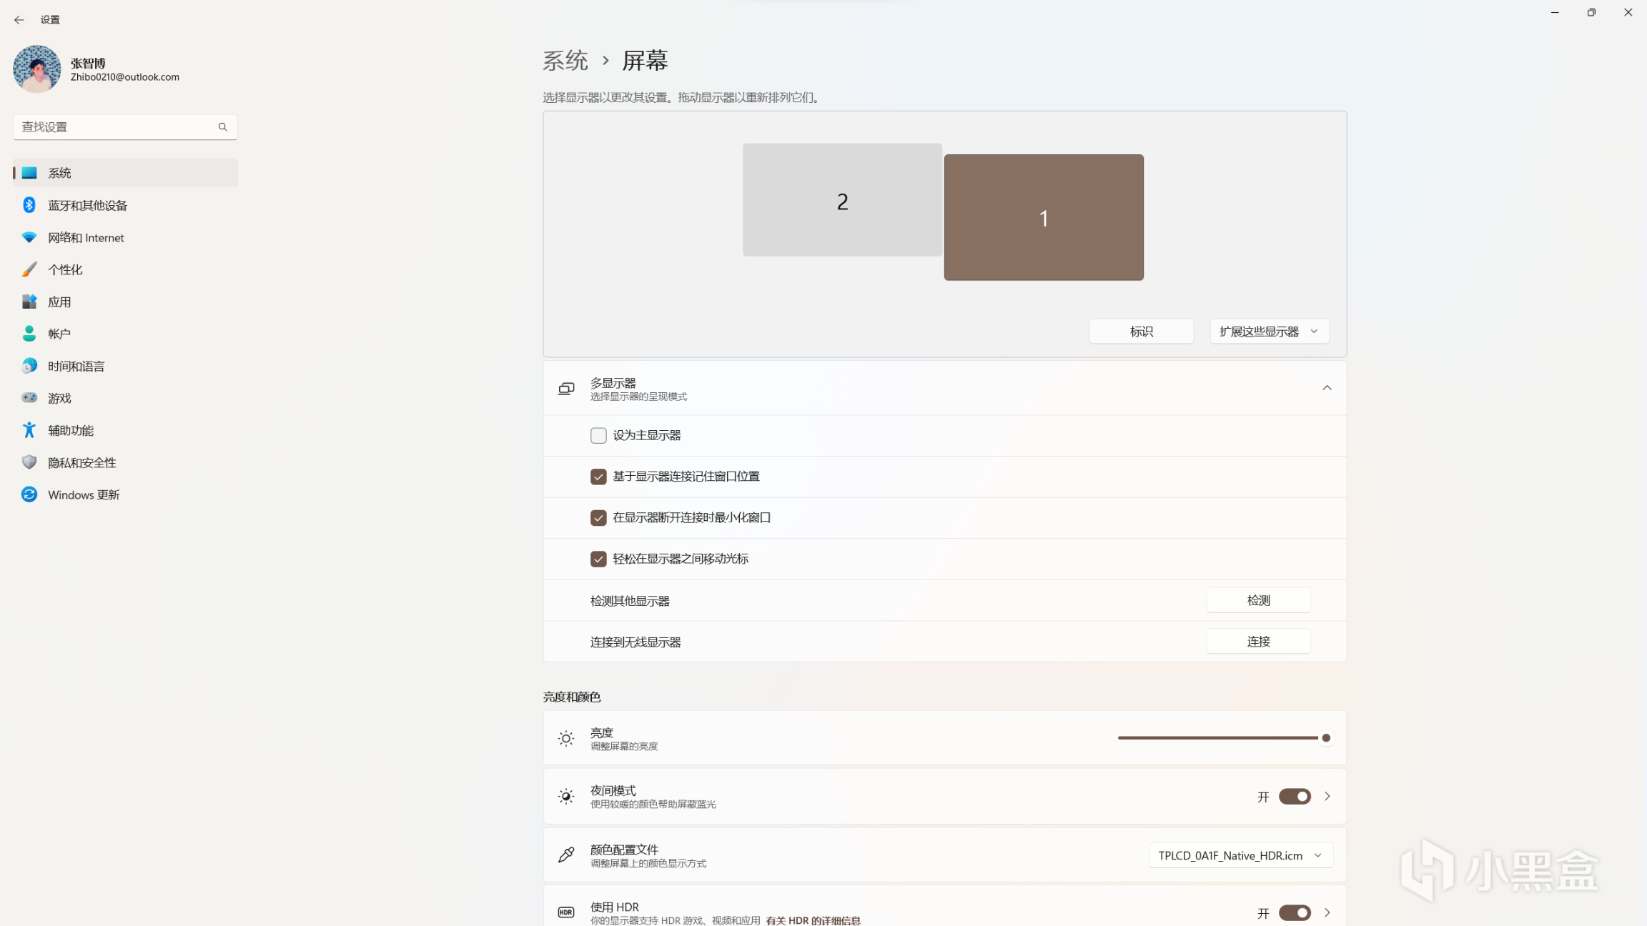Open Network settings via the Wi-Fi icon
Viewport: 1647px width, 926px height.
point(29,237)
